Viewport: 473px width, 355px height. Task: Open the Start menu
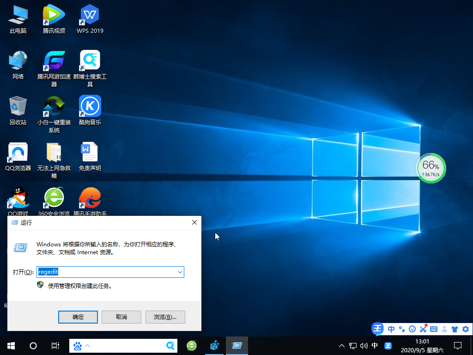tap(10, 345)
